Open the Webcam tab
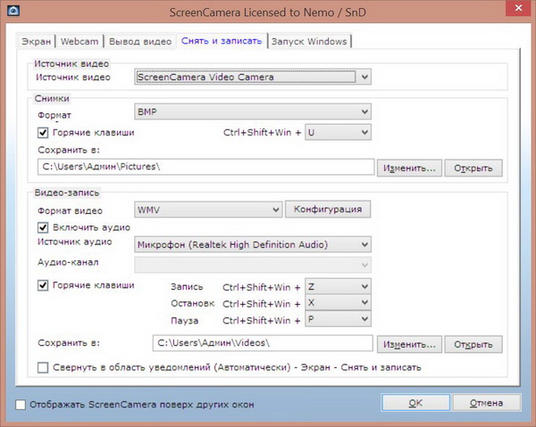The image size is (536, 427). [x=80, y=42]
